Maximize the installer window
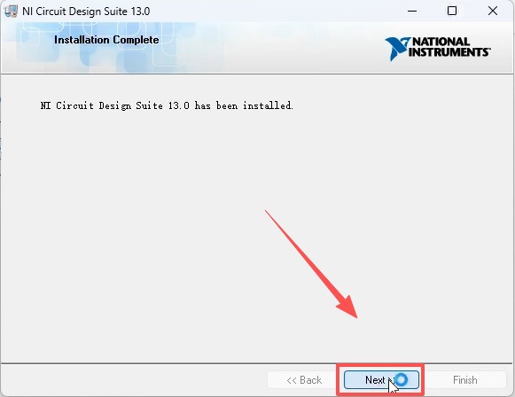Screen dimensions: 515x397 (452, 12)
